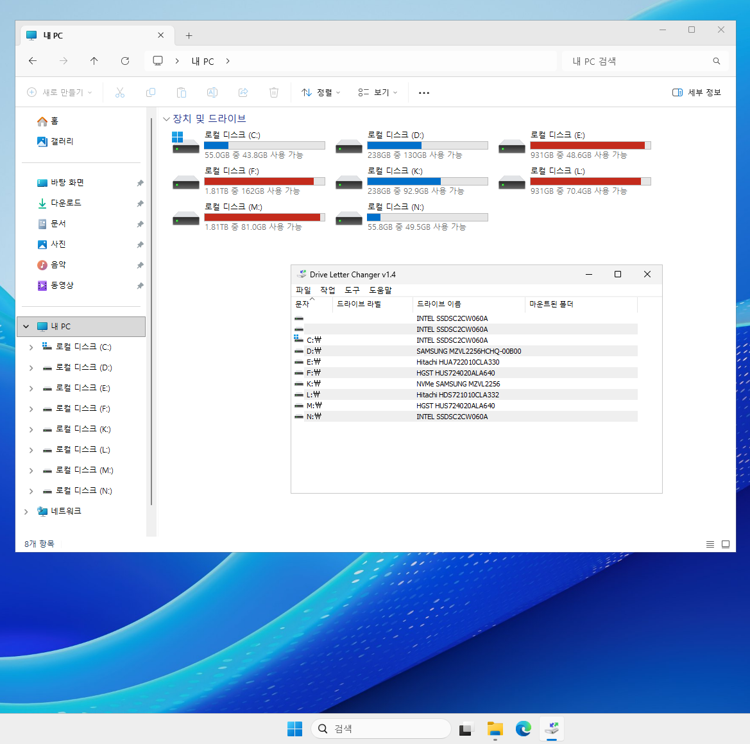Open the 정렬 sort dropdown
750x744 pixels.
pyautogui.click(x=321, y=92)
